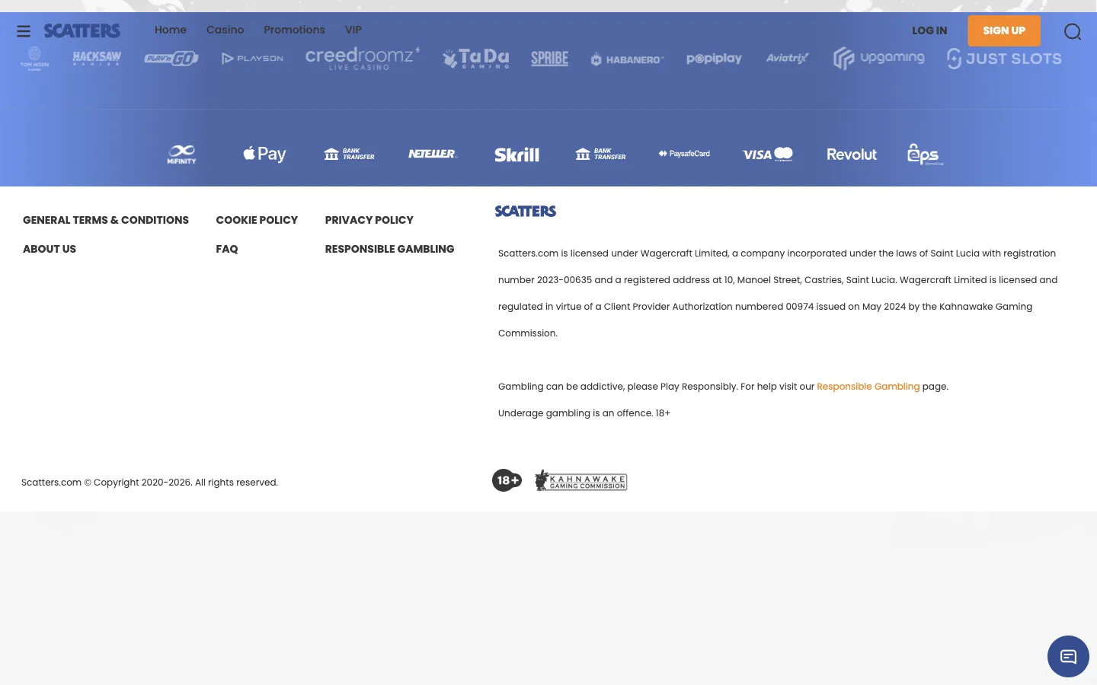Click the Spribe provider logo
This screenshot has height=685, width=1097.
click(x=549, y=58)
